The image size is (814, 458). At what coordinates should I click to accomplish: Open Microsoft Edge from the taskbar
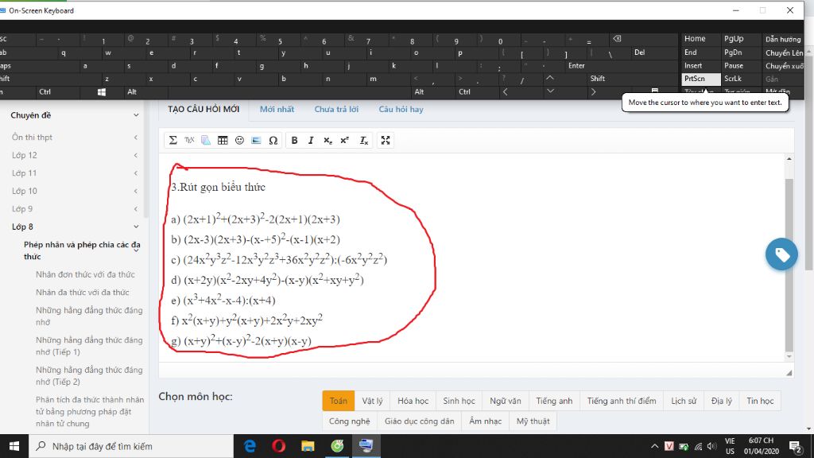tap(250, 446)
